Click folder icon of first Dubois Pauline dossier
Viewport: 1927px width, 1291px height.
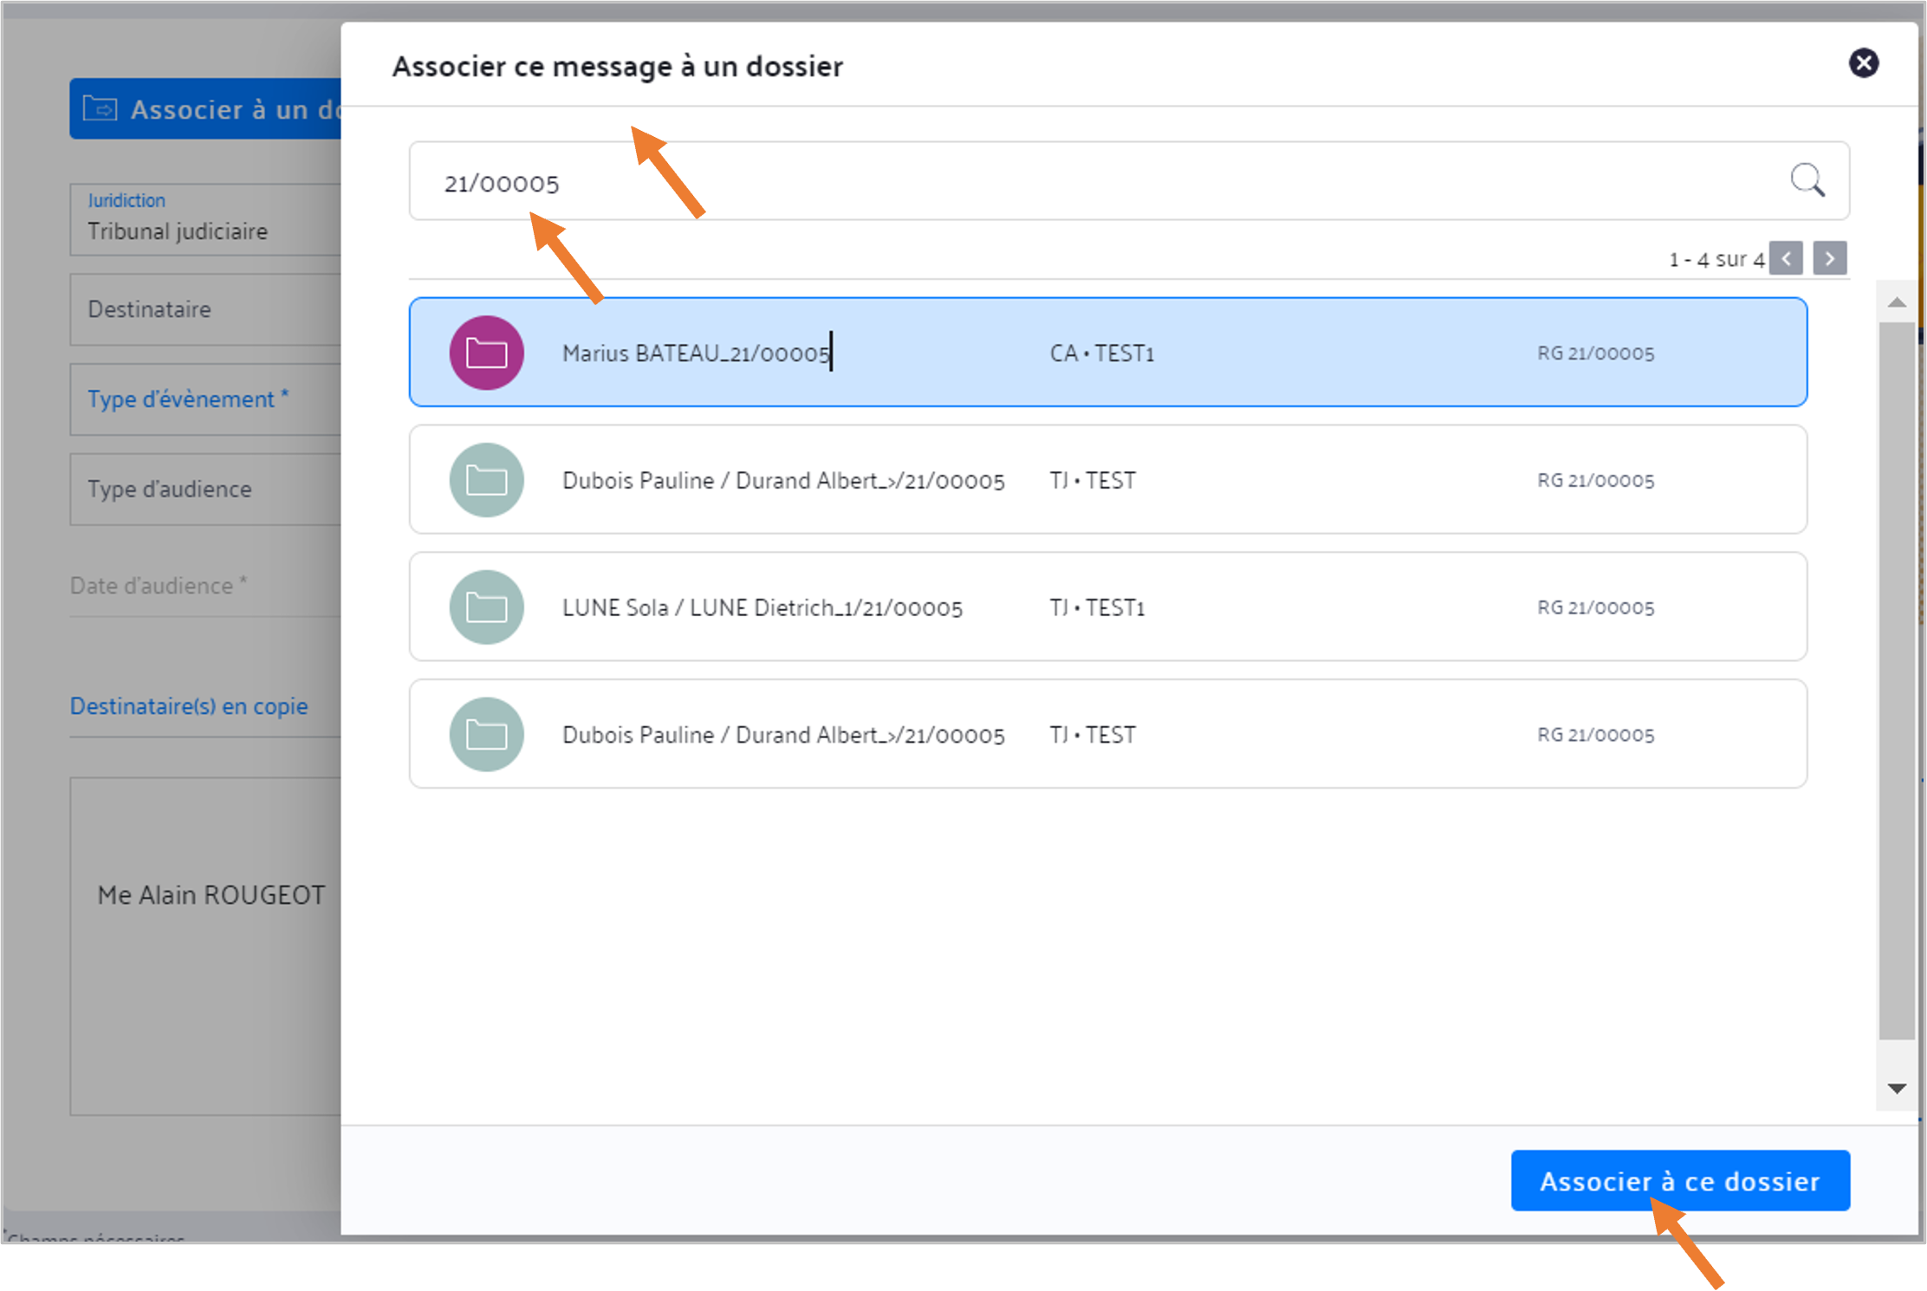[x=486, y=480]
